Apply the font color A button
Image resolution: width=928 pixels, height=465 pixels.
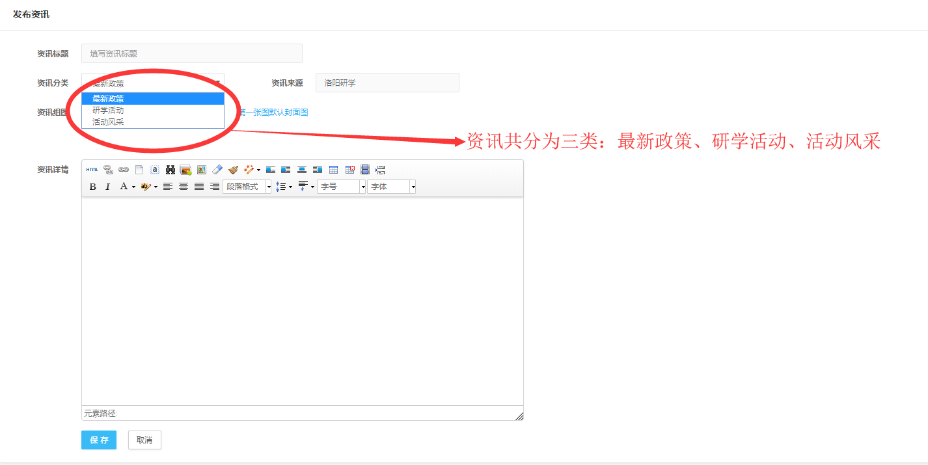point(124,187)
